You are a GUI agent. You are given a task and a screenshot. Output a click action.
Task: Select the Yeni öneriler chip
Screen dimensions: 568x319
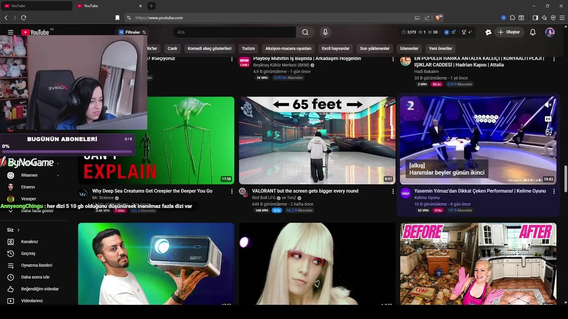(441, 48)
